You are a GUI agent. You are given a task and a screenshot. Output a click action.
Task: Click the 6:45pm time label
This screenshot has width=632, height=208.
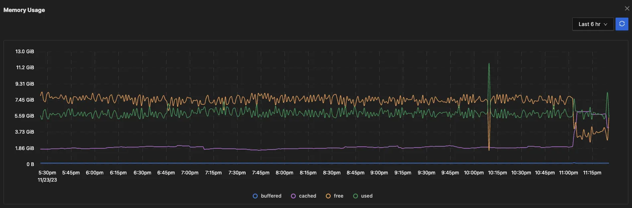point(166,173)
